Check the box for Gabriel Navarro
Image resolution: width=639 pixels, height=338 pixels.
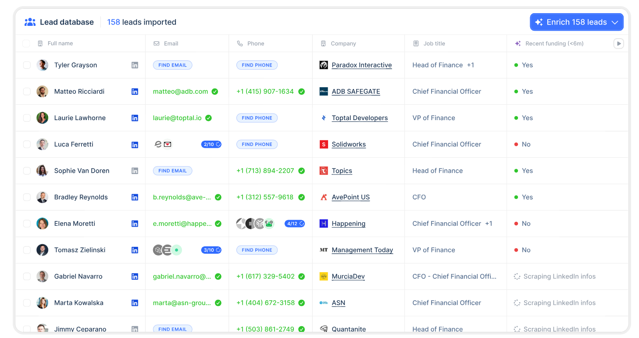27,277
